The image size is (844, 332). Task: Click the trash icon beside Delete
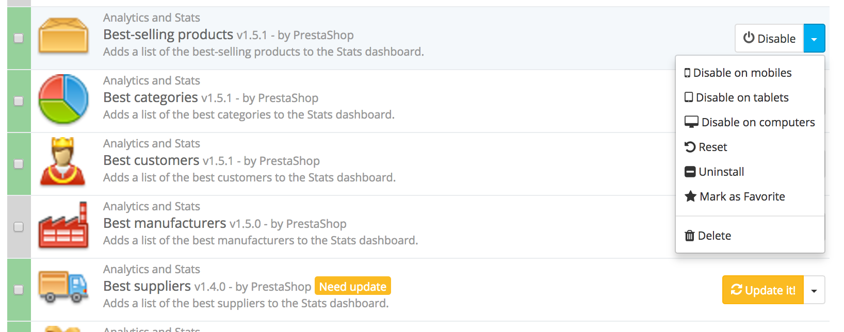[x=690, y=236]
